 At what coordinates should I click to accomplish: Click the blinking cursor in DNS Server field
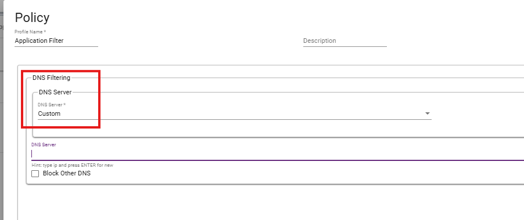tap(32, 154)
